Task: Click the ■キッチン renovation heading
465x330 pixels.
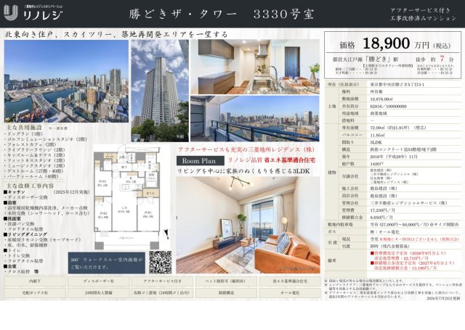Action: 15,192
